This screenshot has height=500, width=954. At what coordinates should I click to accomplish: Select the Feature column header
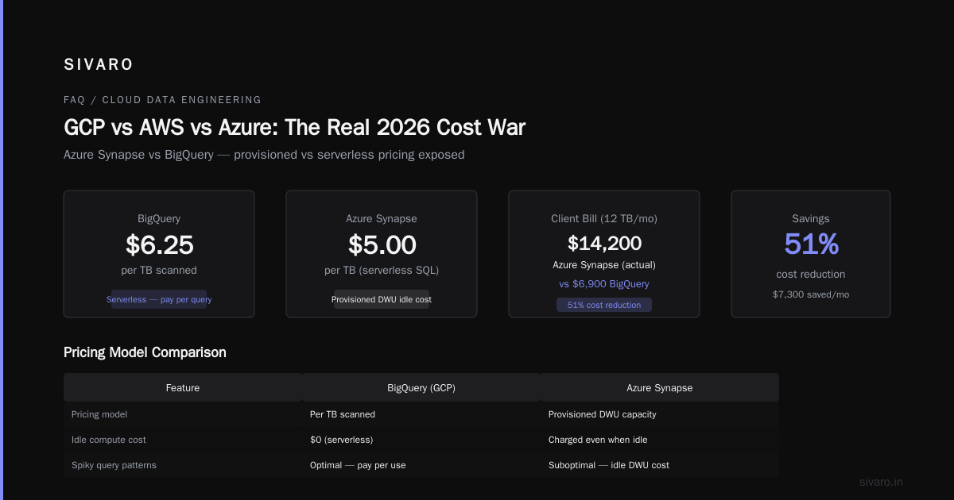(x=183, y=387)
